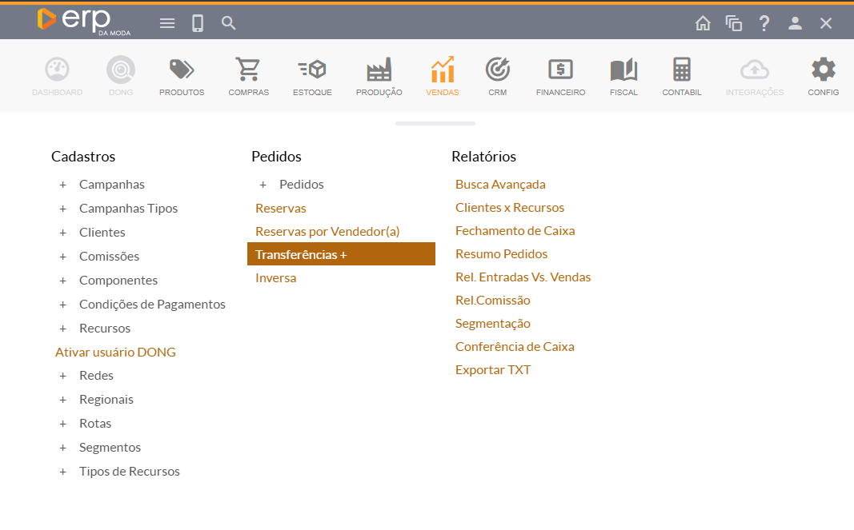The width and height of the screenshot is (854, 530).
Task: Open the Produtos module icon
Action: point(182,70)
